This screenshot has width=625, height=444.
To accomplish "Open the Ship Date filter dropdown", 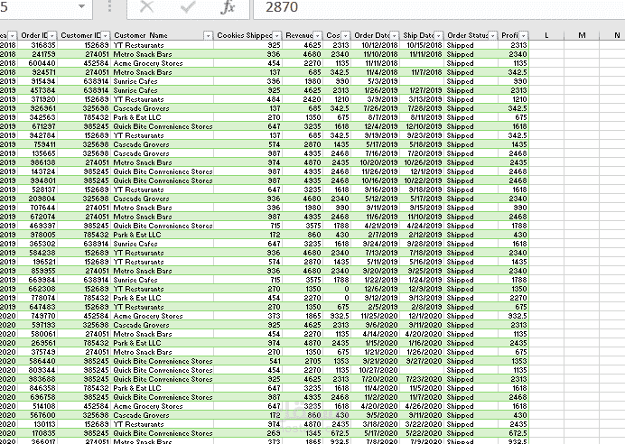I will (438, 36).
